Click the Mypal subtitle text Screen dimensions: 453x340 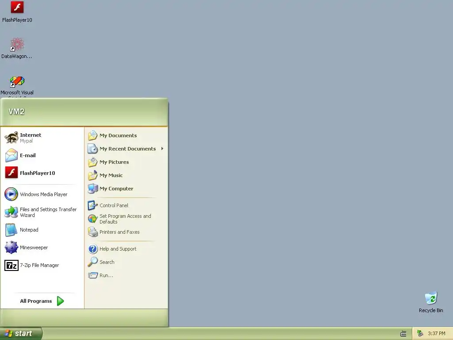click(x=26, y=141)
